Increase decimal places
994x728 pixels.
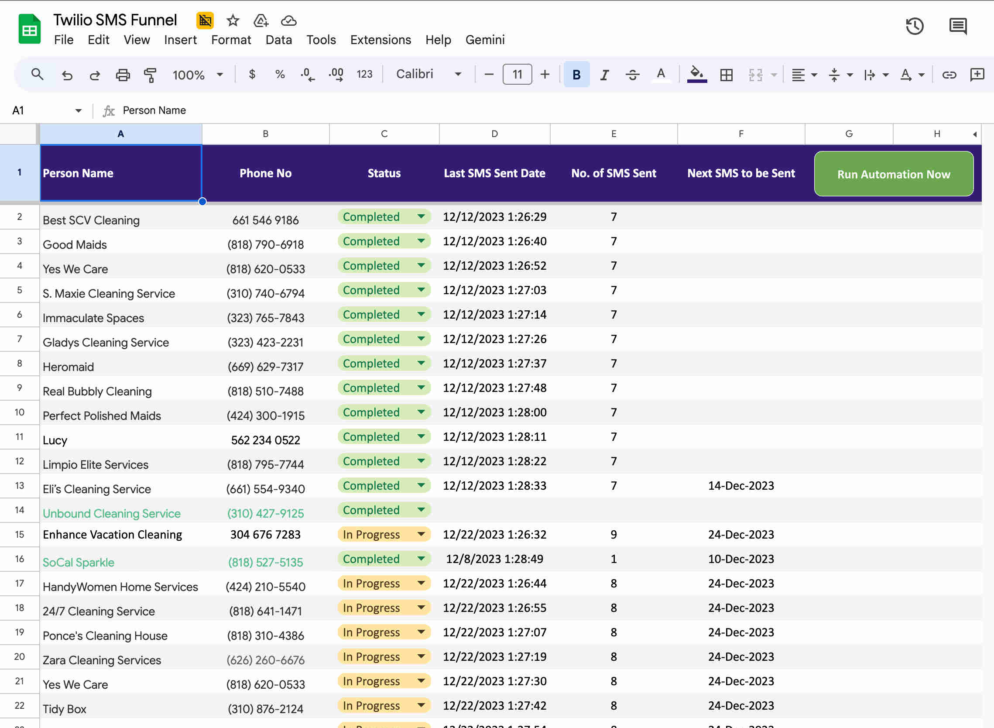click(x=336, y=75)
